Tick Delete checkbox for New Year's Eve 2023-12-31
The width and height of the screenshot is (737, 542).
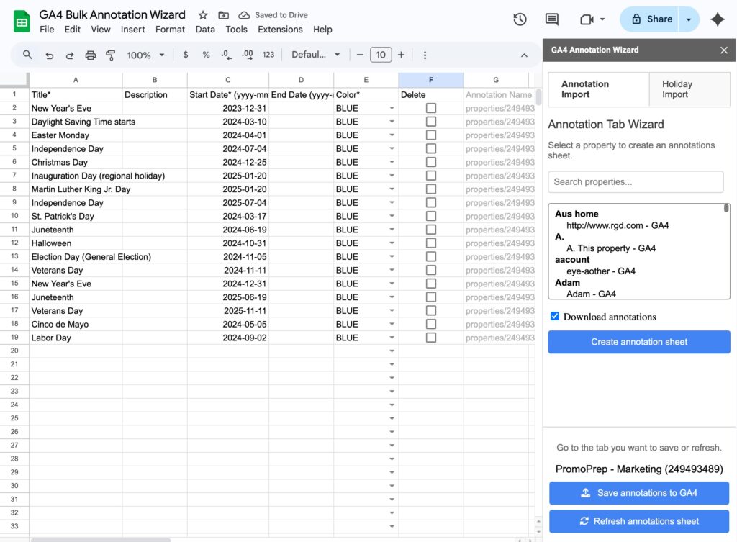click(x=430, y=108)
